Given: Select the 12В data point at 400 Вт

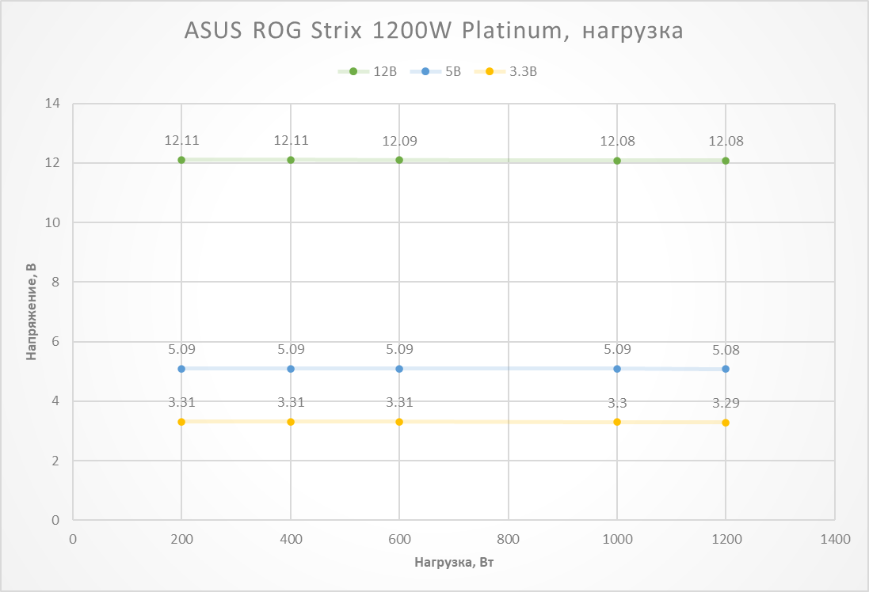Looking at the screenshot, I should point(291,160).
